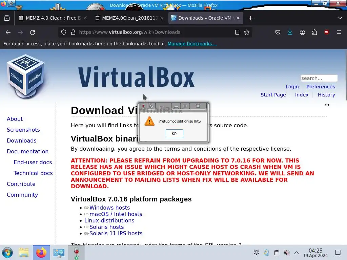
Task: Unmute the volume tray icon
Action: coord(287,253)
